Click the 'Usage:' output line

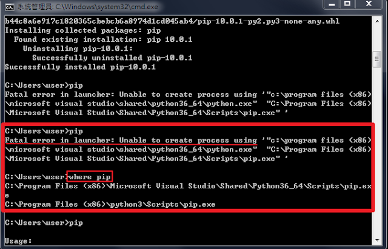(18, 241)
